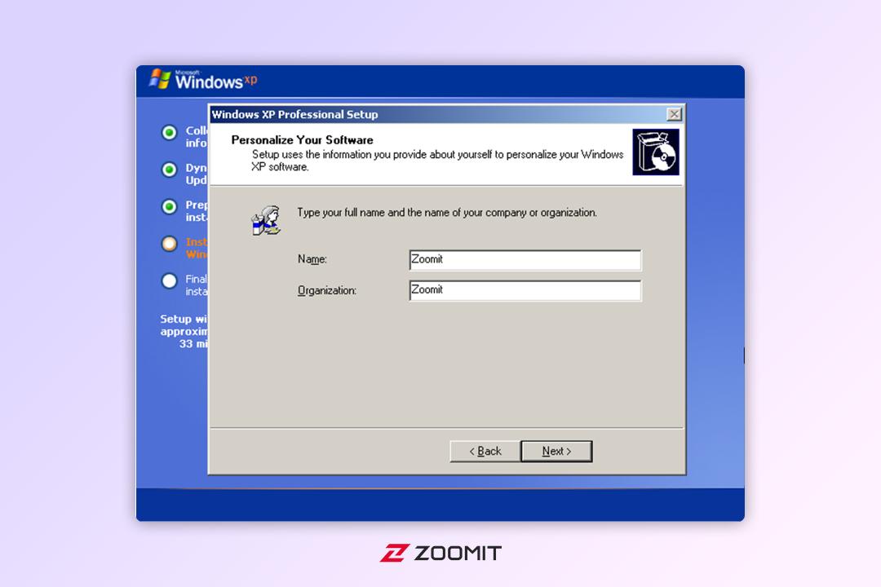Focus the Name input field
The image size is (881, 587).
click(525, 259)
